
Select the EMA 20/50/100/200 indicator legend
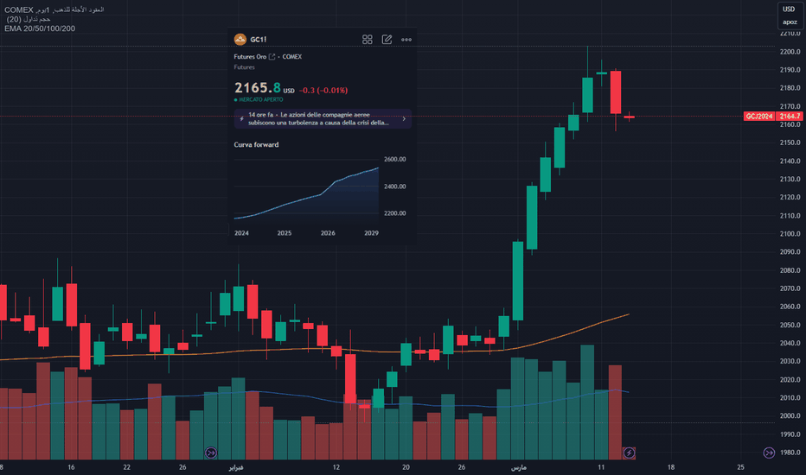point(40,28)
